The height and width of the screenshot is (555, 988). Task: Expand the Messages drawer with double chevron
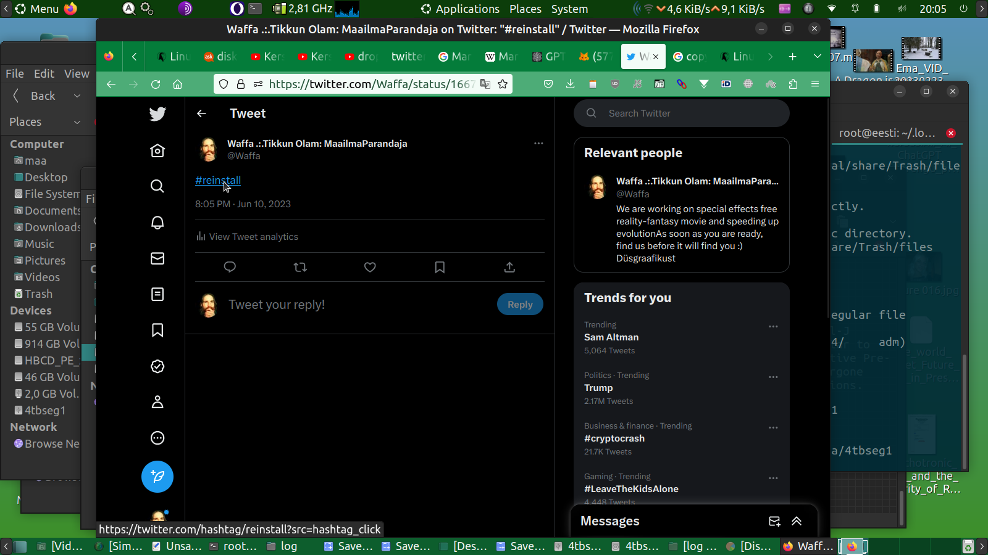[797, 521]
